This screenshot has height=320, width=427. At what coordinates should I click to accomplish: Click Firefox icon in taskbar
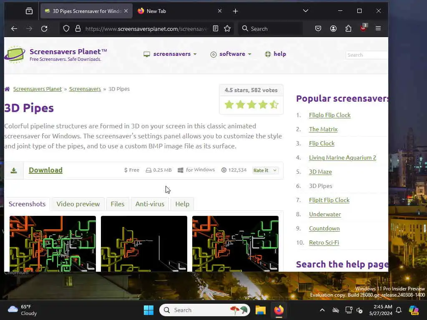coord(279,310)
